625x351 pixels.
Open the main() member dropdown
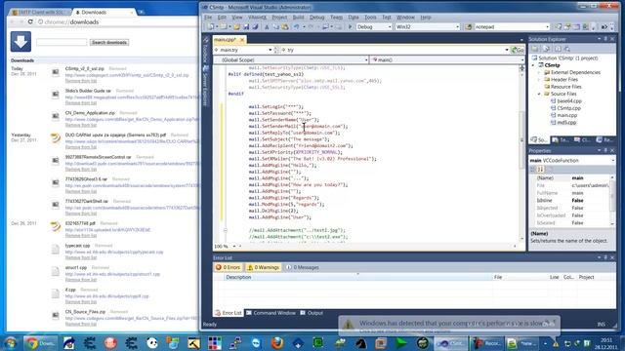[522, 59]
